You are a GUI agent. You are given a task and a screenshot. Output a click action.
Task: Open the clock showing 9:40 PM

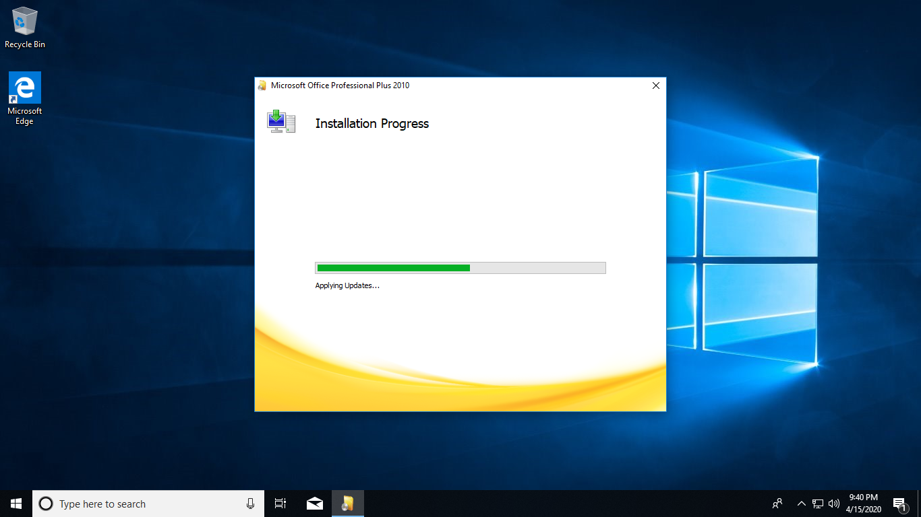(864, 504)
